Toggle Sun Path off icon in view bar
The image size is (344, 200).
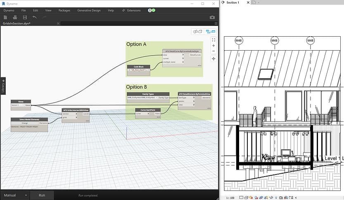click(x=251, y=198)
